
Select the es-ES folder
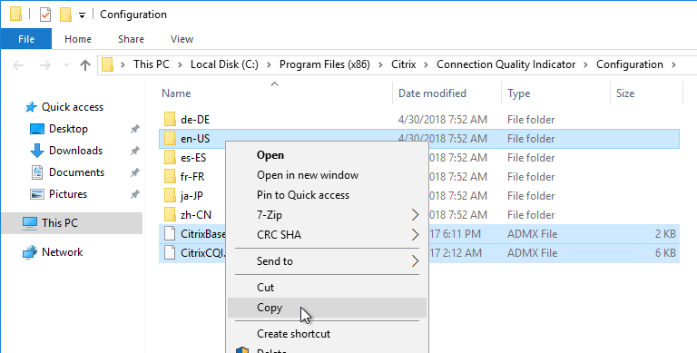[x=193, y=158]
